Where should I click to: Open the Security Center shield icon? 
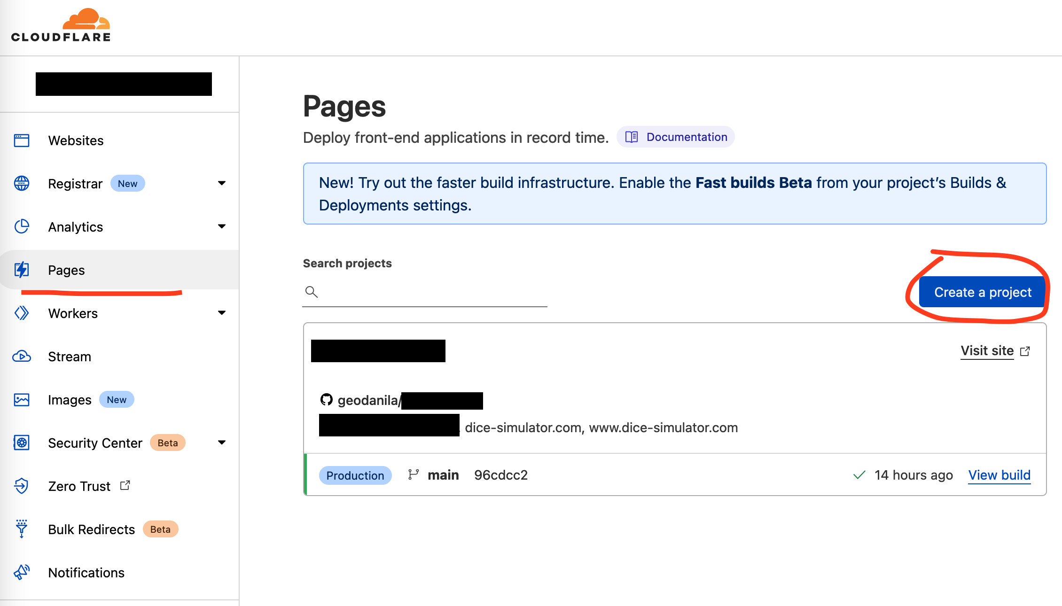(21, 442)
